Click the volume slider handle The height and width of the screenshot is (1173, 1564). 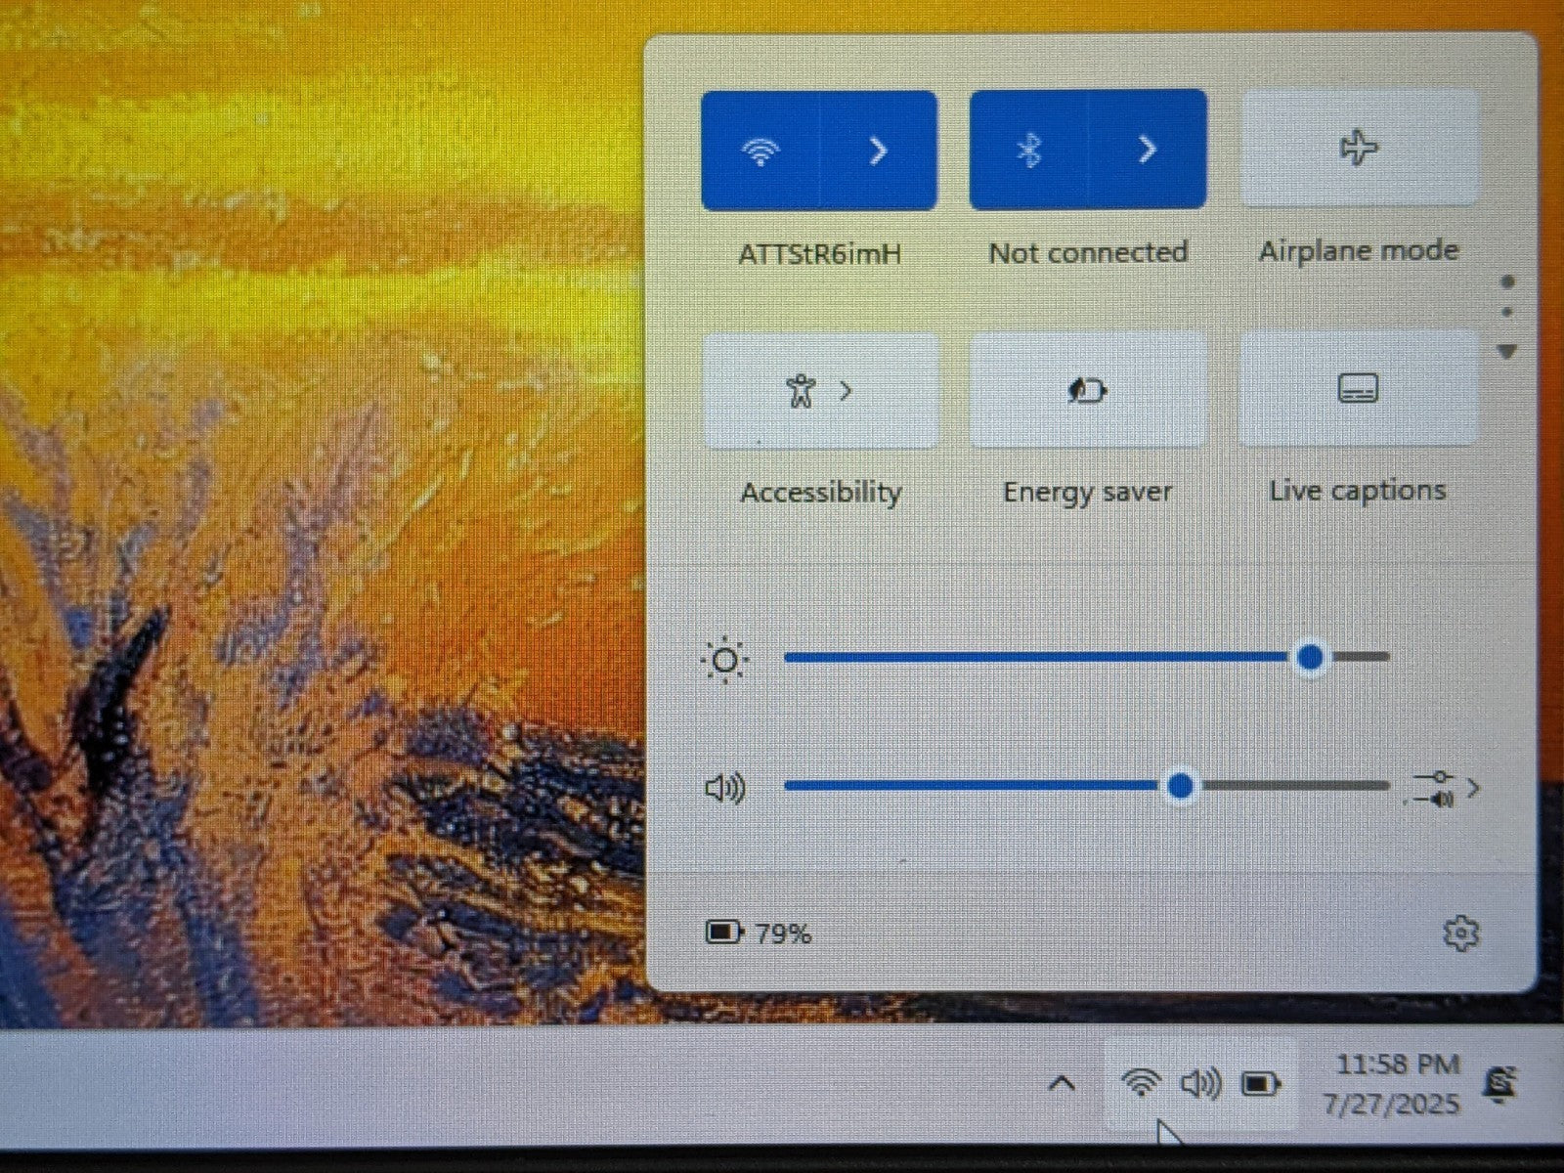click(1181, 786)
